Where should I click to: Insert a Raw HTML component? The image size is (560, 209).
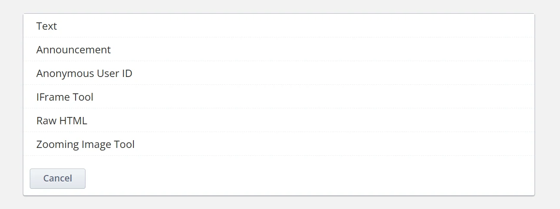[x=279, y=120]
